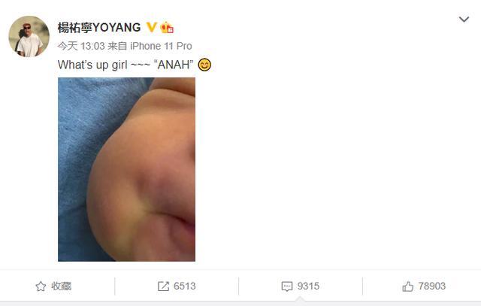Open the 楊祐寧YOYANG profile name link
Screen dimensions: 481x306
pyautogui.click(x=99, y=28)
